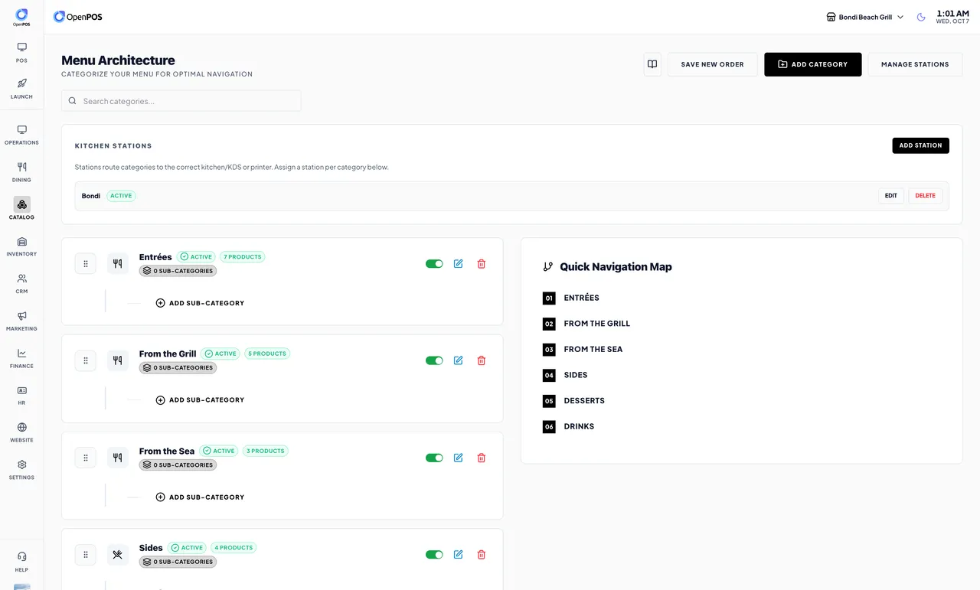Open Help headset icon in sidebar

(21, 562)
